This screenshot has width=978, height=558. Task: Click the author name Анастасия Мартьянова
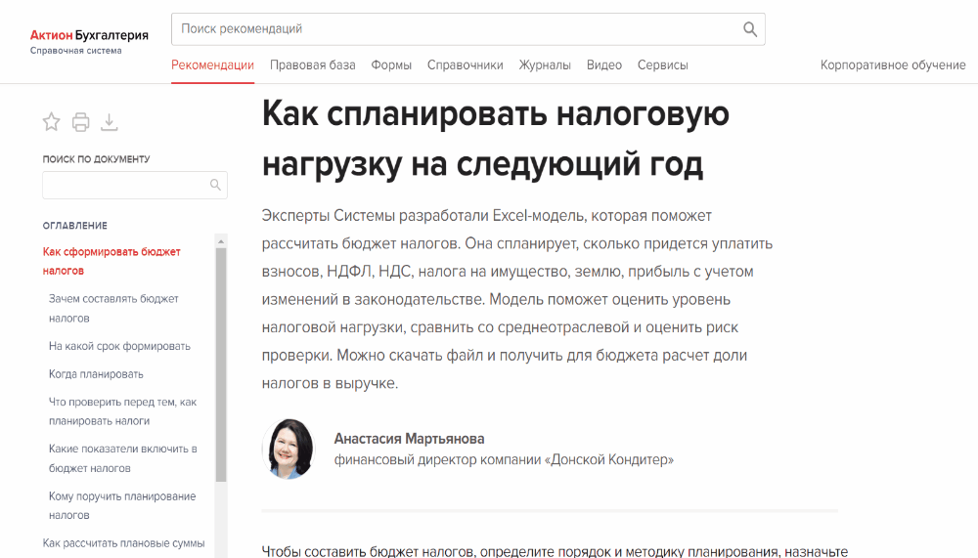pyautogui.click(x=409, y=439)
